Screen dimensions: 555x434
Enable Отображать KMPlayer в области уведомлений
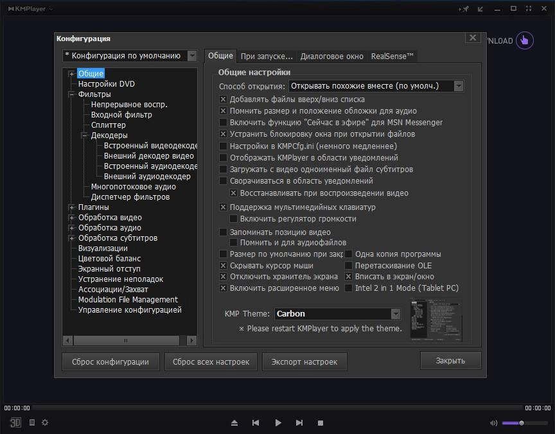(223, 157)
